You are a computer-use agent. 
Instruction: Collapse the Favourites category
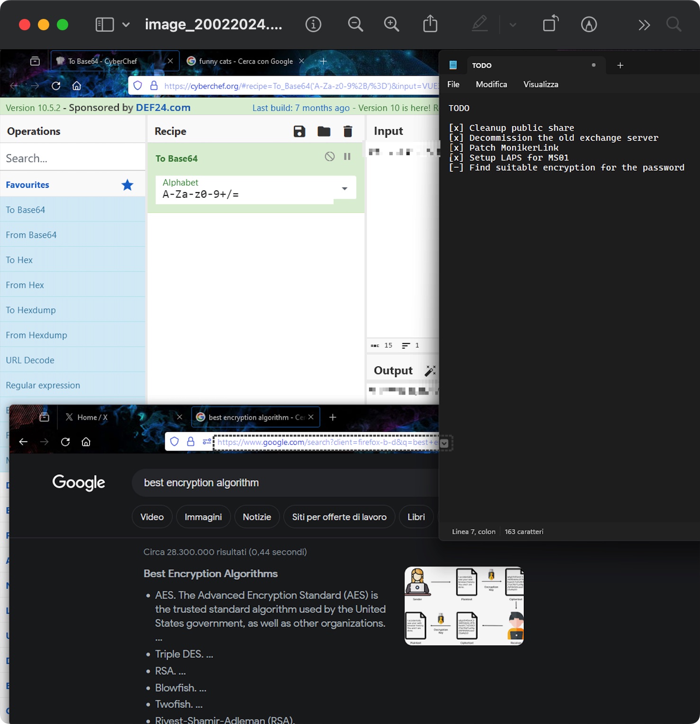72,185
